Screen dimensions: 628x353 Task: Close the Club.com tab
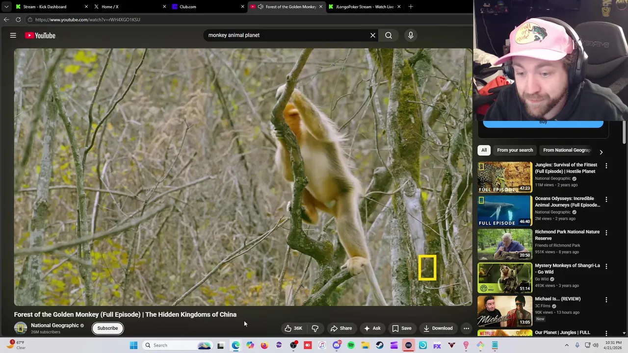(242, 7)
